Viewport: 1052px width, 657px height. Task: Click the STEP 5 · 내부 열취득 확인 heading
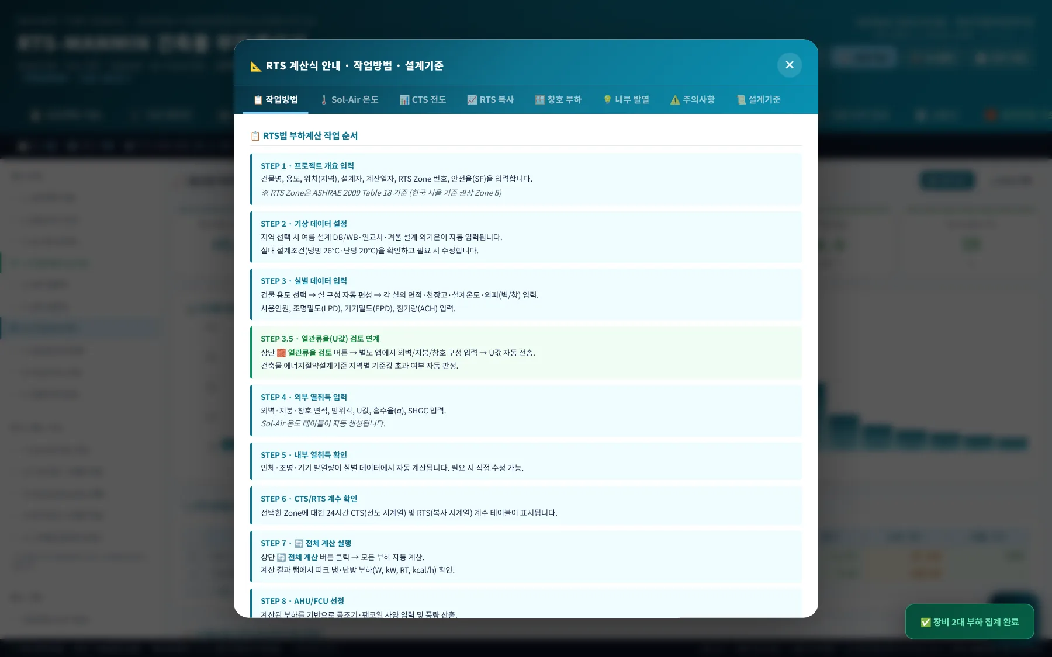click(304, 455)
